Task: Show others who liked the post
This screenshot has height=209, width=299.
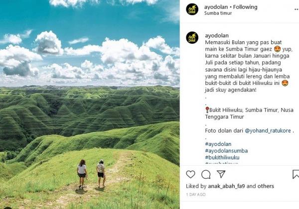Action: (x=266, y=186)
